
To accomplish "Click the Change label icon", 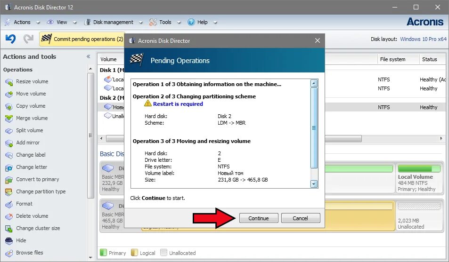I will pos(9,155).
